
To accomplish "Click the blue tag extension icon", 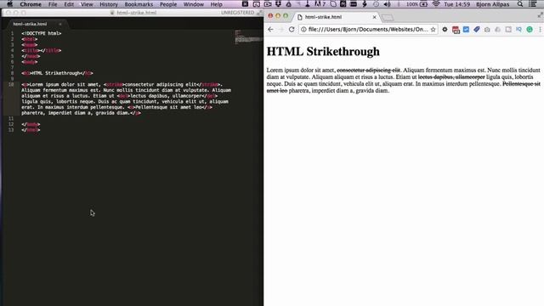I will click(477, 30).
